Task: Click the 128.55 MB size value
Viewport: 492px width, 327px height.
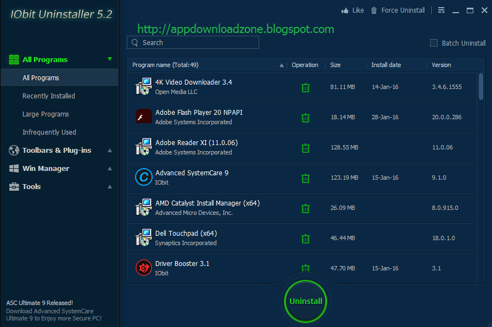Action: pyautogui.click(x=344, y=147)
